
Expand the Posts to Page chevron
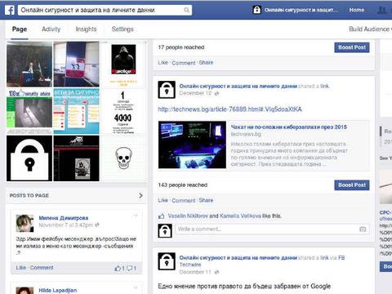[x=140, y=195]
